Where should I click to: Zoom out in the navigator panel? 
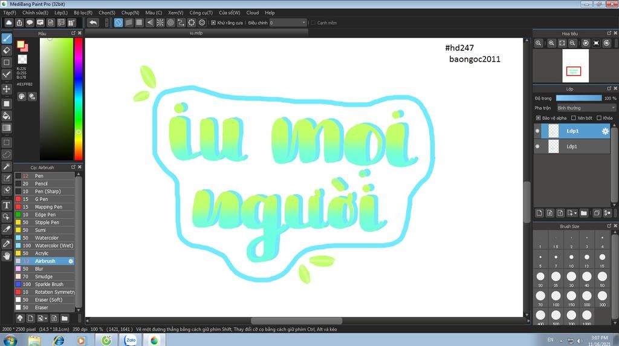click(572, 43)
